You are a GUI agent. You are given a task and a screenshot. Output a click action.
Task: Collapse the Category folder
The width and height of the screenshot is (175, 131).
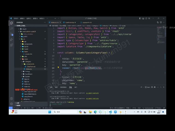click(28, 61)
